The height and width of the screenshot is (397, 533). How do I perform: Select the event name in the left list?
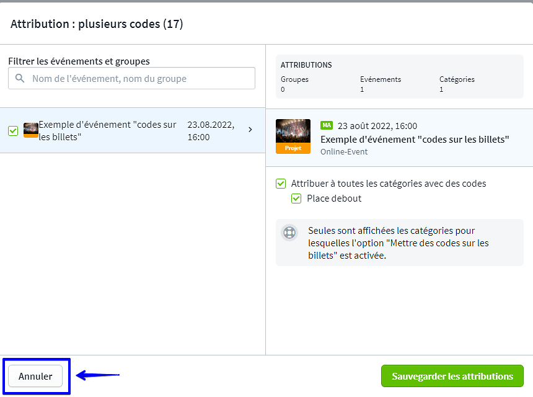[107, 130]
